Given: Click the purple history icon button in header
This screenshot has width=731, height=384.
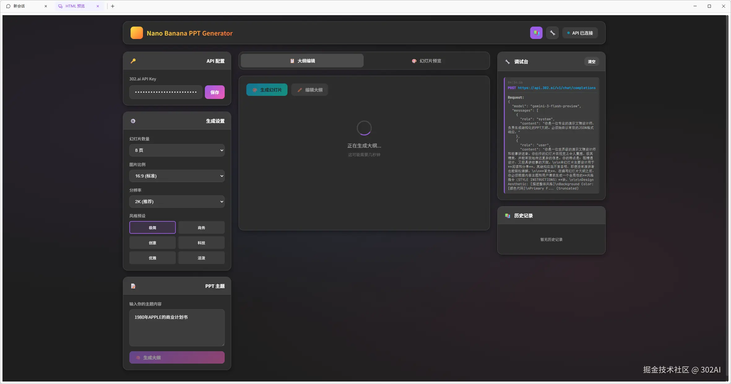Looking at the screenshot, I should point(536,33).
